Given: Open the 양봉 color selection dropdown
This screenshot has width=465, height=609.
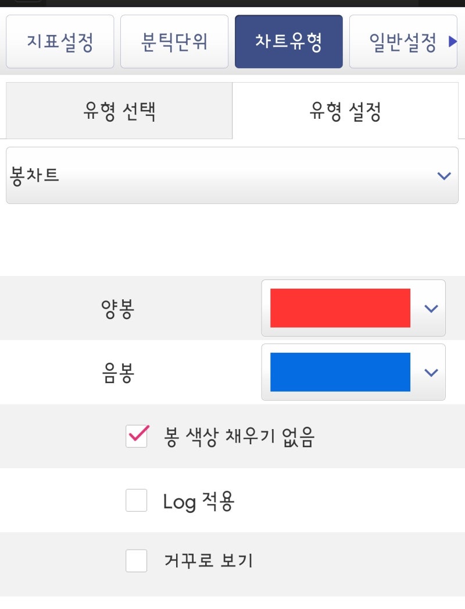Looking at the screenshot, I should point(353,307).
